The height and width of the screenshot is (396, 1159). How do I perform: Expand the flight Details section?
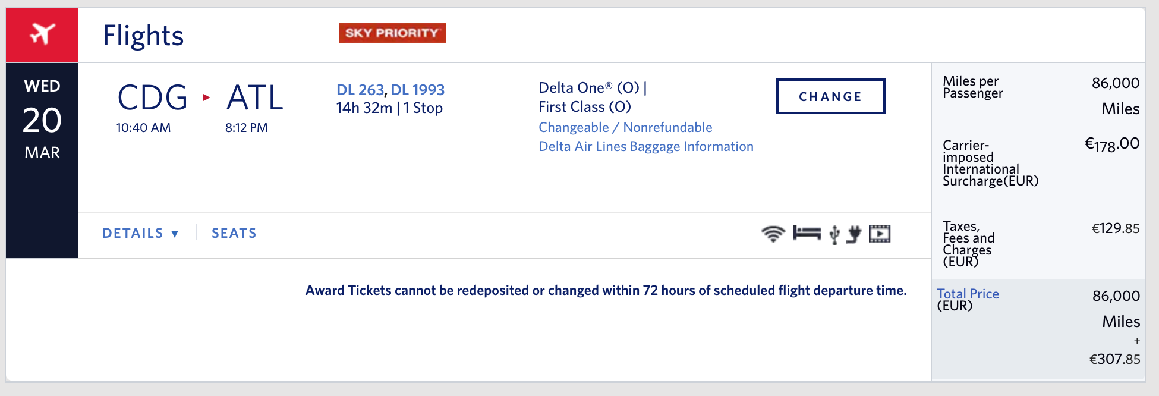(x=140, y=233)
